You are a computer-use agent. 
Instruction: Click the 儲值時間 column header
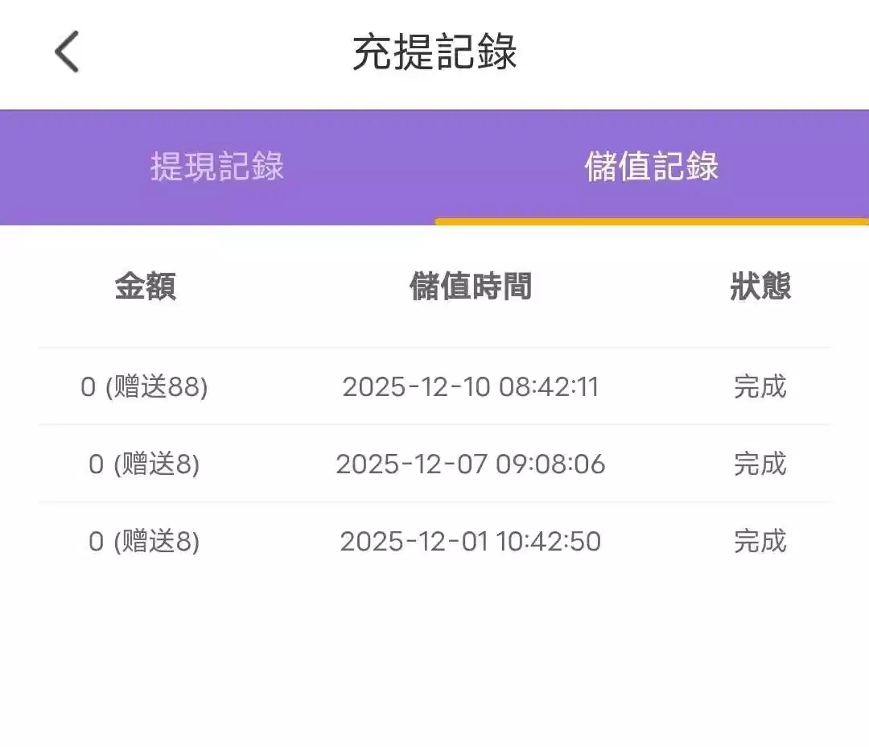[x=471, y=287]
